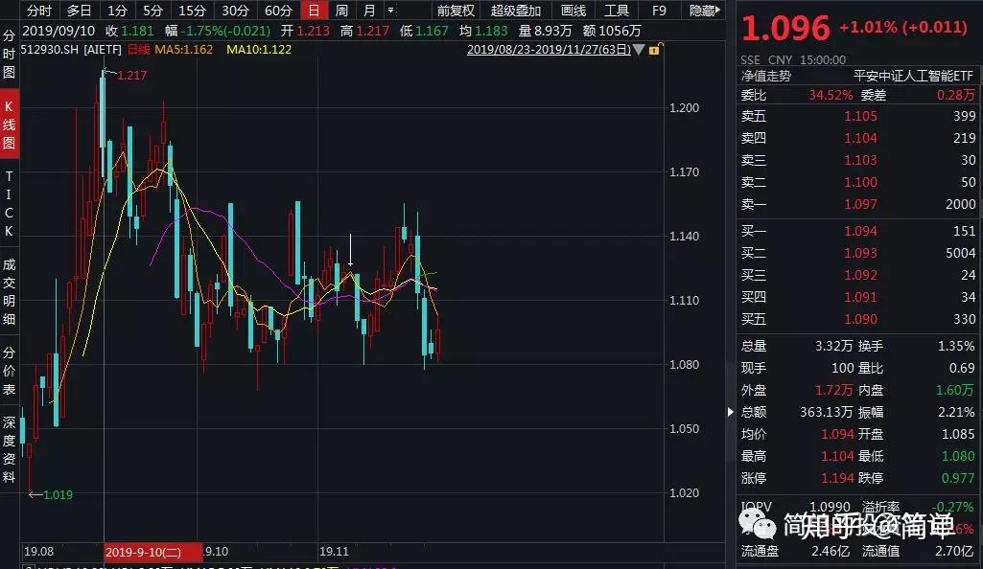Screen dimensions: 983x569
Task: Click the 卖二 1.100 order row
Action: [857, 182]
